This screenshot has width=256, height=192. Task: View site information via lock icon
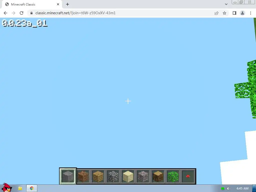(31, 13)
